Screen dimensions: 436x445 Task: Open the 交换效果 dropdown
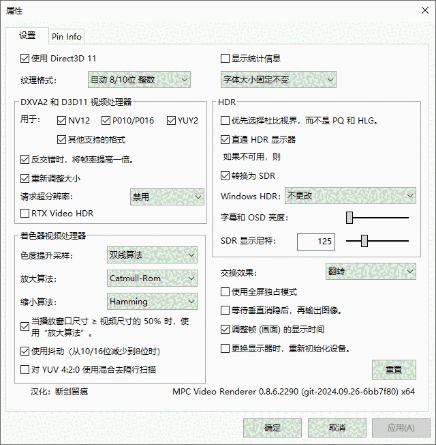click(x=371, y=272)
